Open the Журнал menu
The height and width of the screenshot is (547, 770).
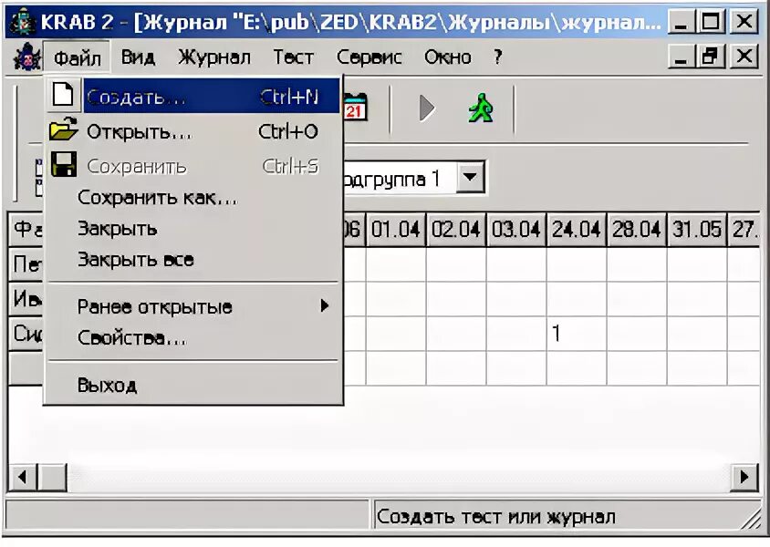click(214, 57)
